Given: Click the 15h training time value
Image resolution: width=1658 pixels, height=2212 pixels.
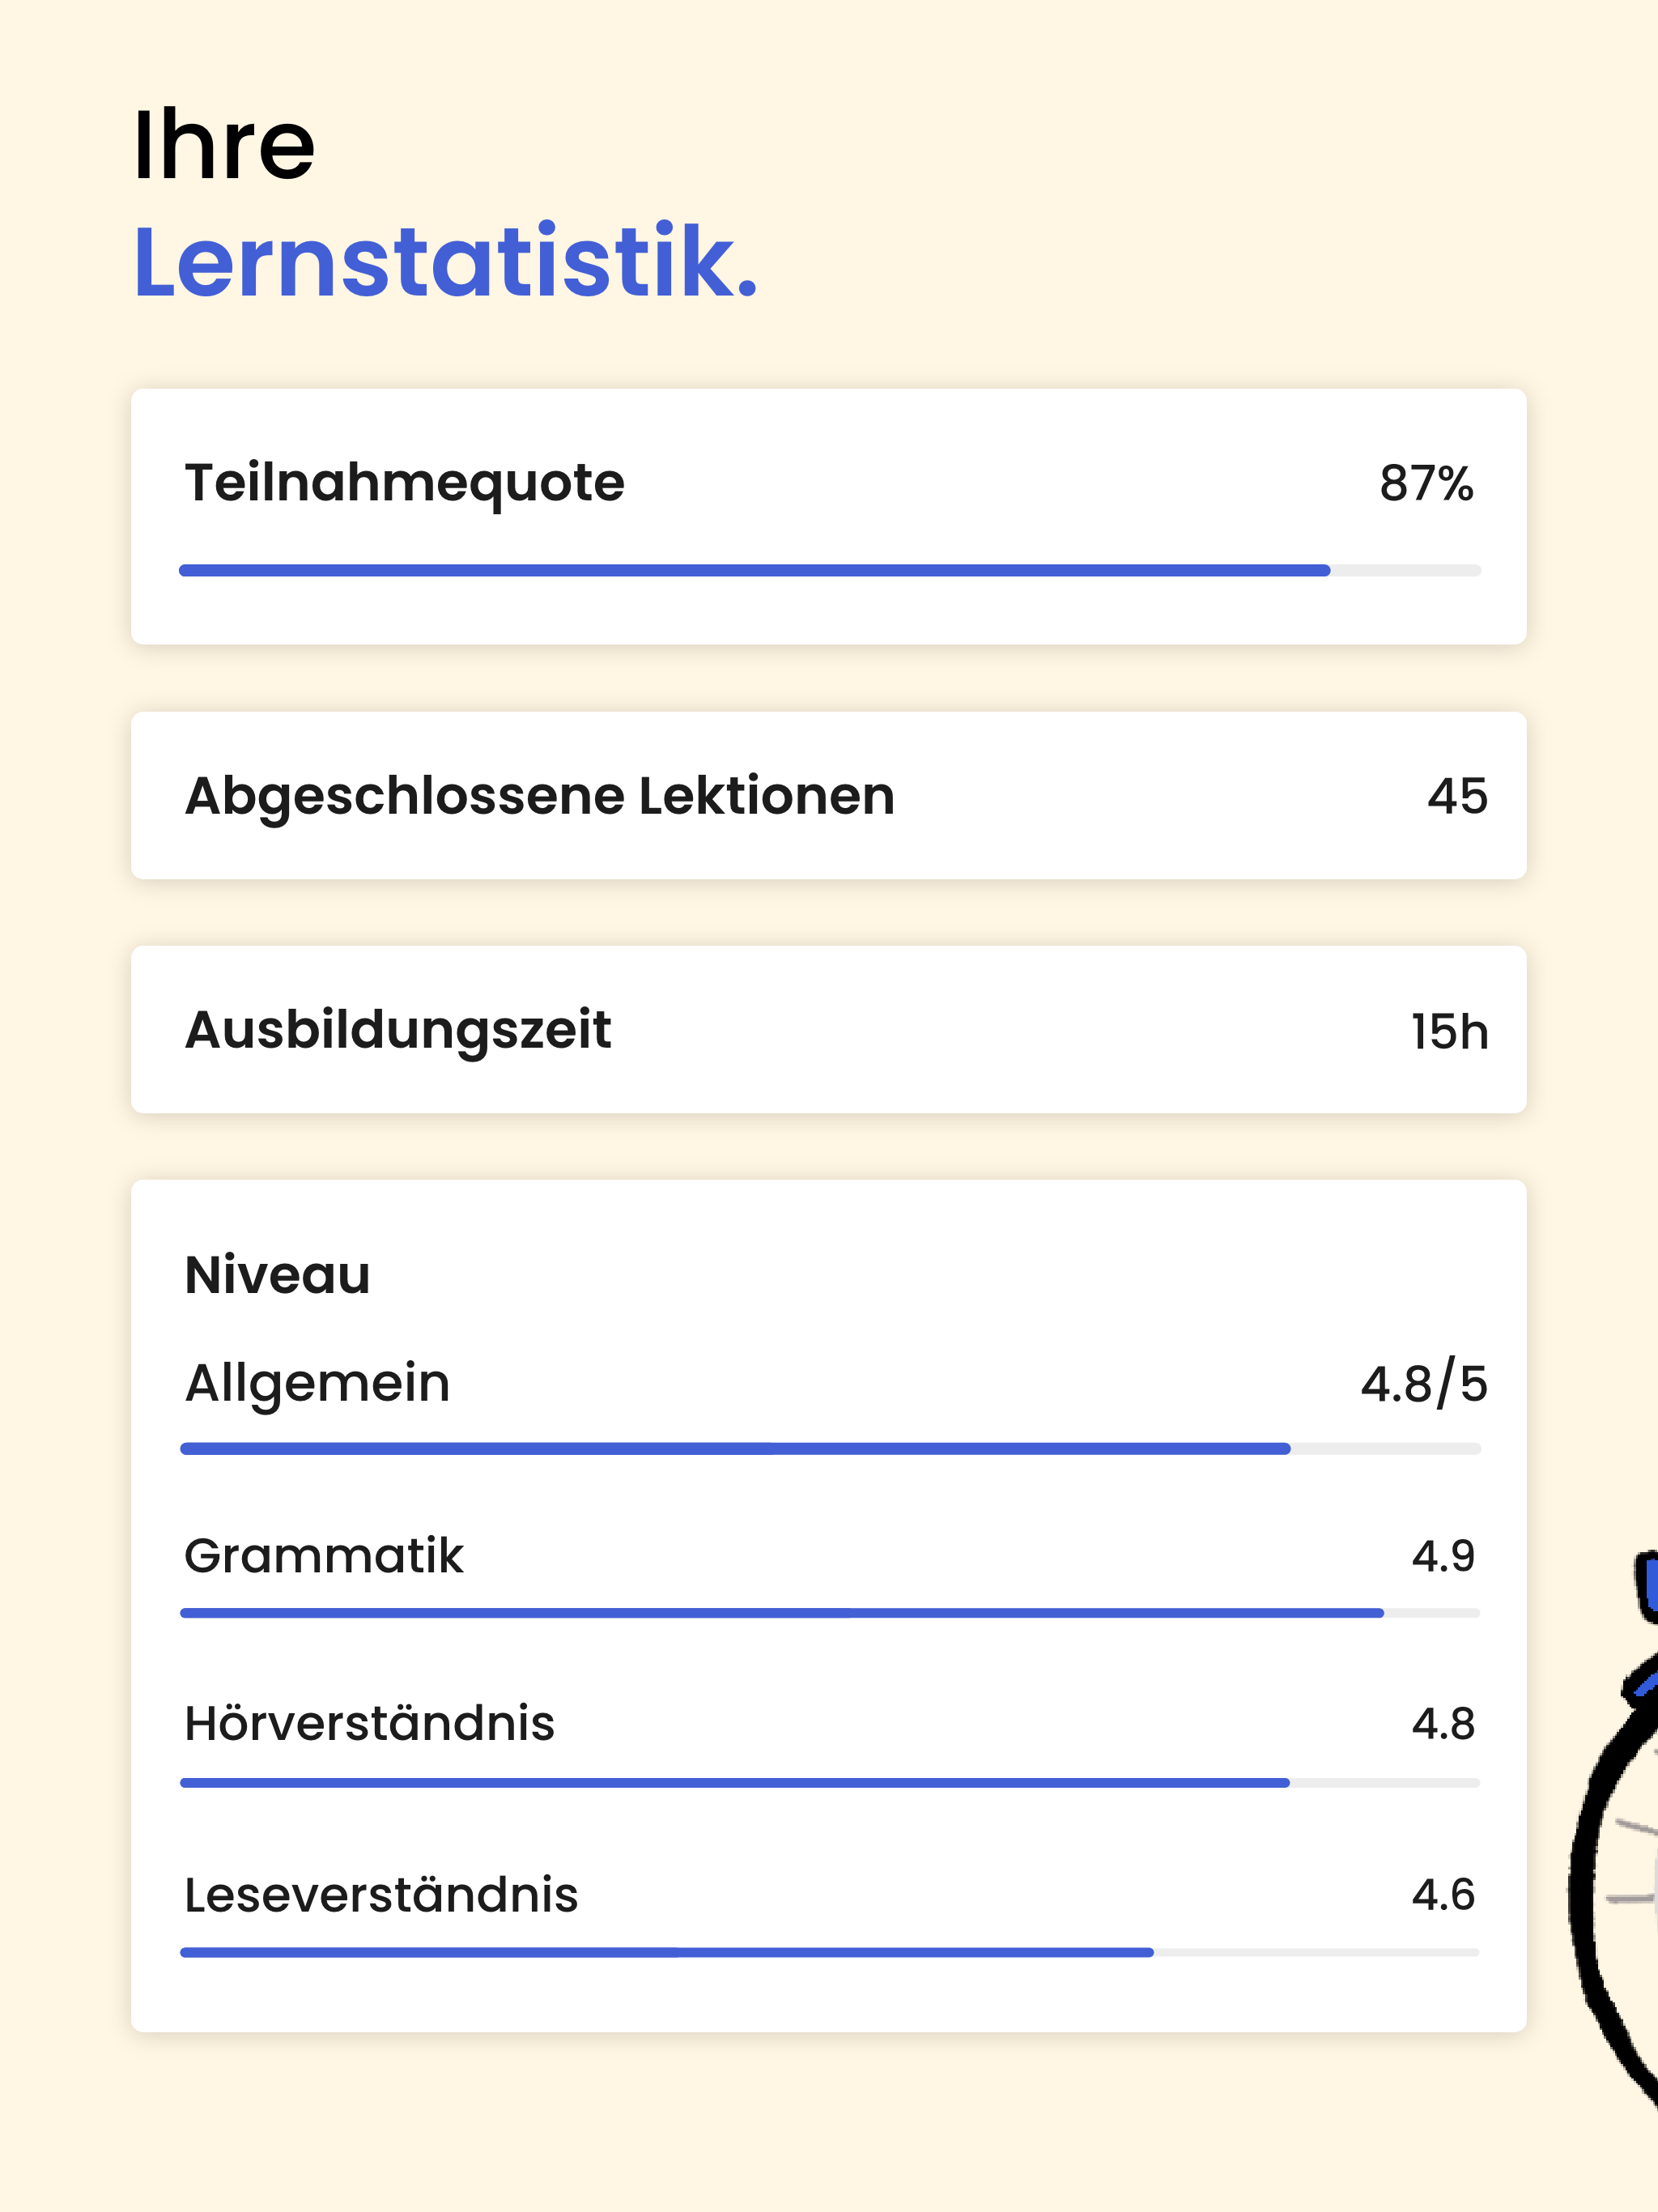Looking at the screenshot, I should click(x=1449, y=1031).
